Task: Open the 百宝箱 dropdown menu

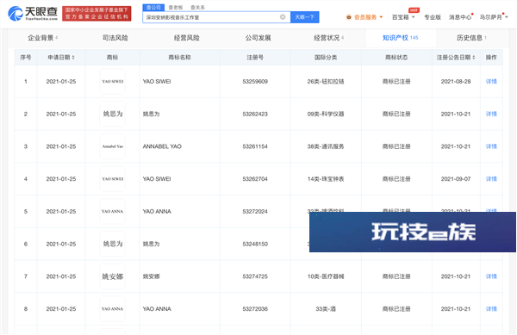Action: [403, 17]
